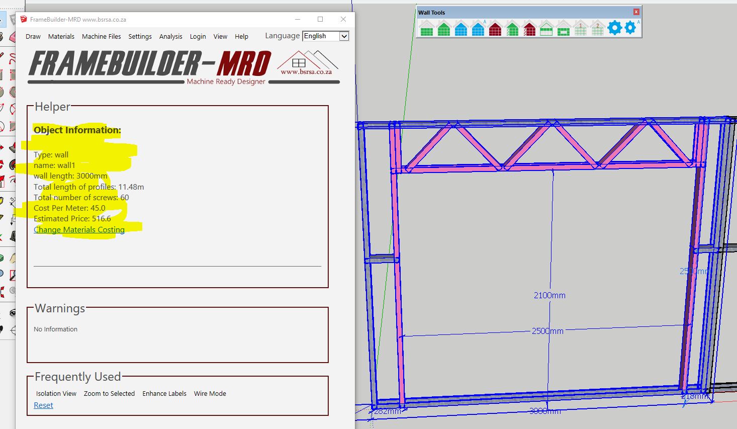
Task: Click the 'name: wall1' line
Action: point(54,165)
